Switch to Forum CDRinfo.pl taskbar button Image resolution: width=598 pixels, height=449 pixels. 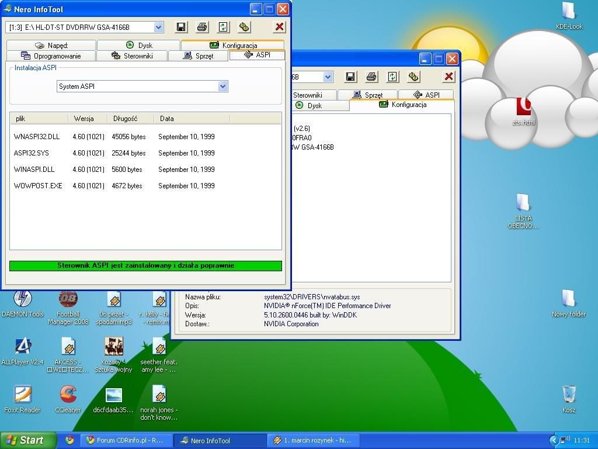tap(126, 440)
